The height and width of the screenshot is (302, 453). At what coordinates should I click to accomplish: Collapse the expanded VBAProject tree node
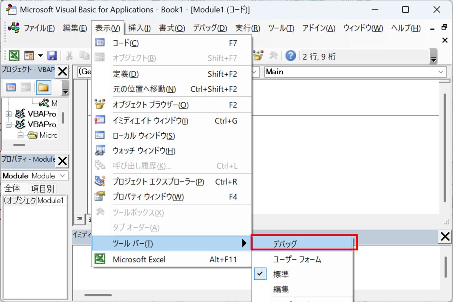pos(9,124)
